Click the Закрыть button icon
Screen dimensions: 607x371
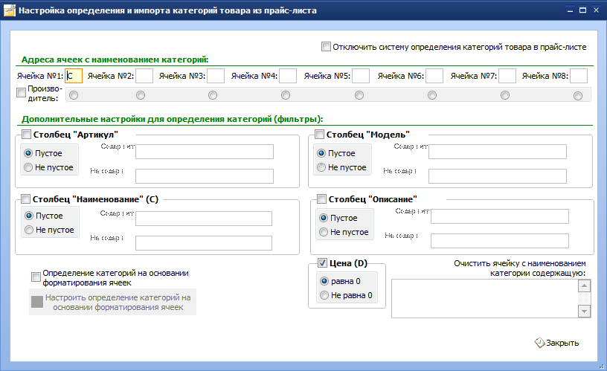click(539, 343)
